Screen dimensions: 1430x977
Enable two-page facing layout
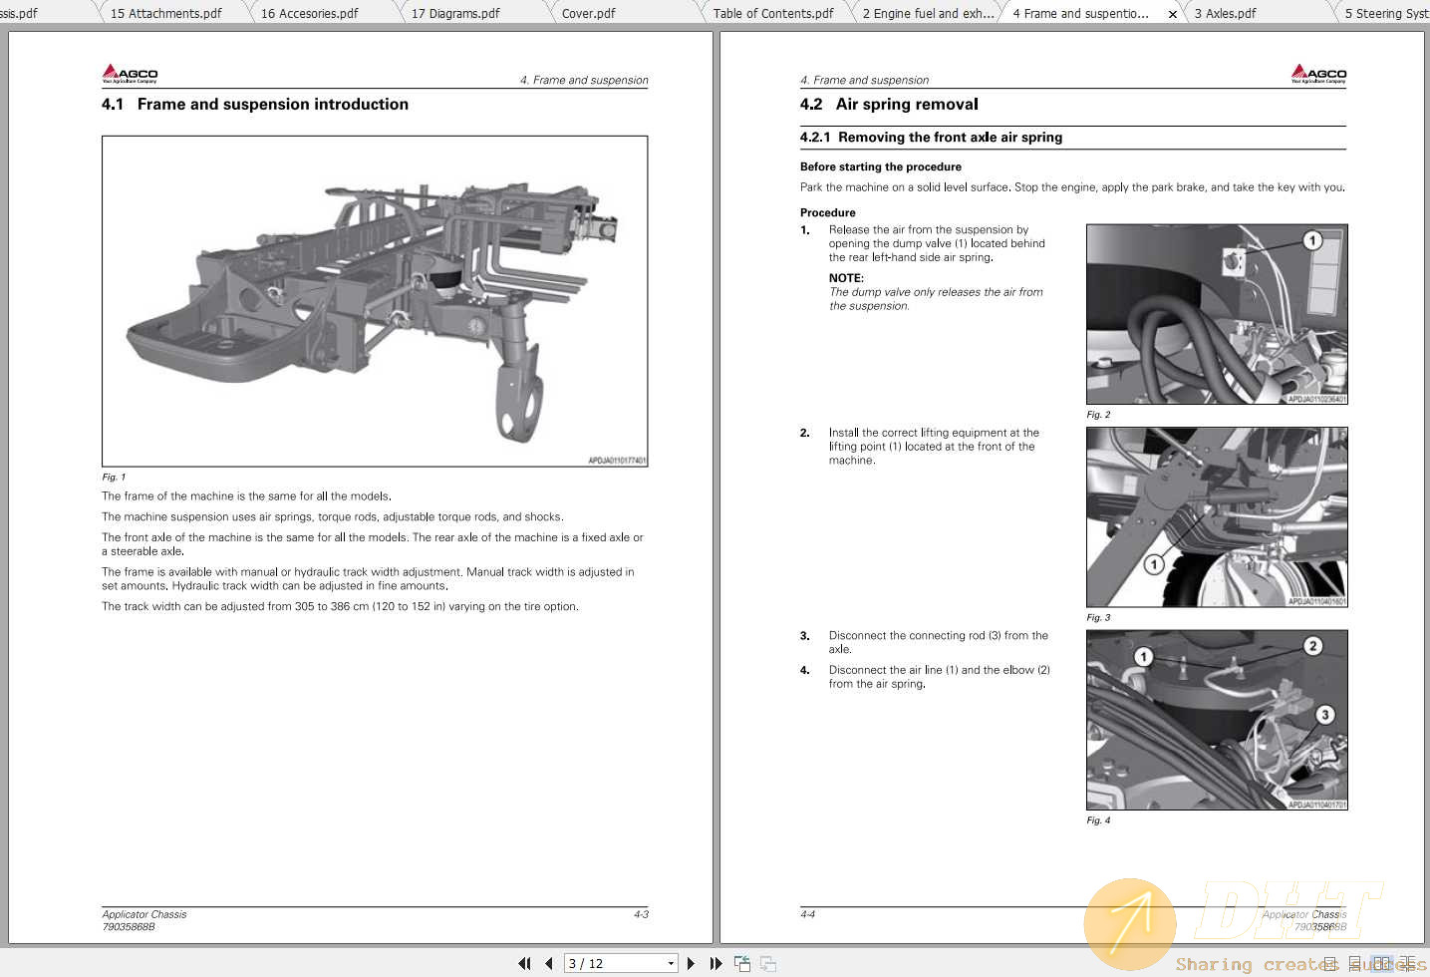point(1381,963)
